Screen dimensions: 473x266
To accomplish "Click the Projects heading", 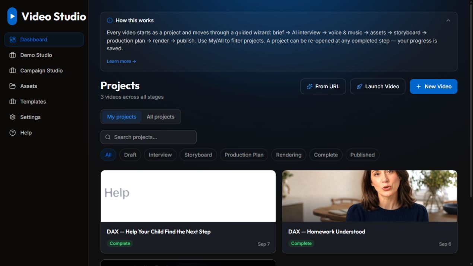I will (120, 86).
